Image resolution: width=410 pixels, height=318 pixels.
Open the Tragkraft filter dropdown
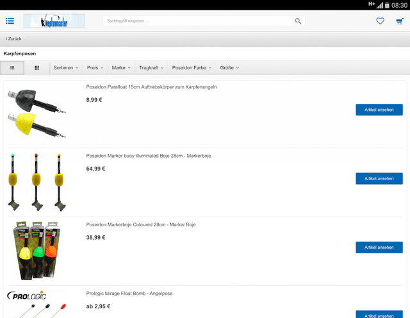(151, 68)
